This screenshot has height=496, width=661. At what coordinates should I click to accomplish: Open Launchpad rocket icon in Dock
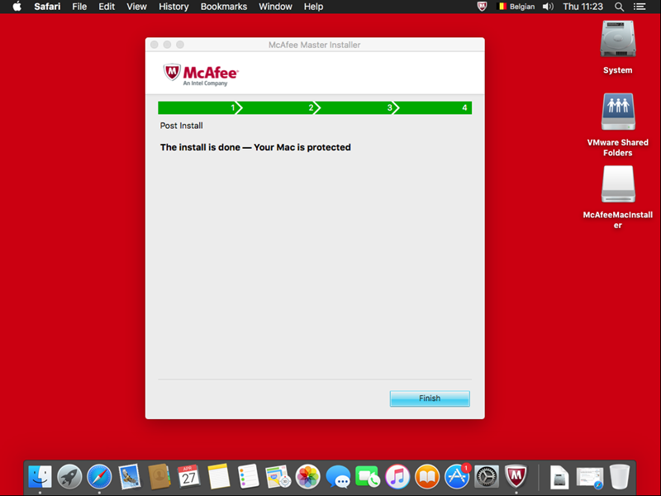[x=69, y=477]
